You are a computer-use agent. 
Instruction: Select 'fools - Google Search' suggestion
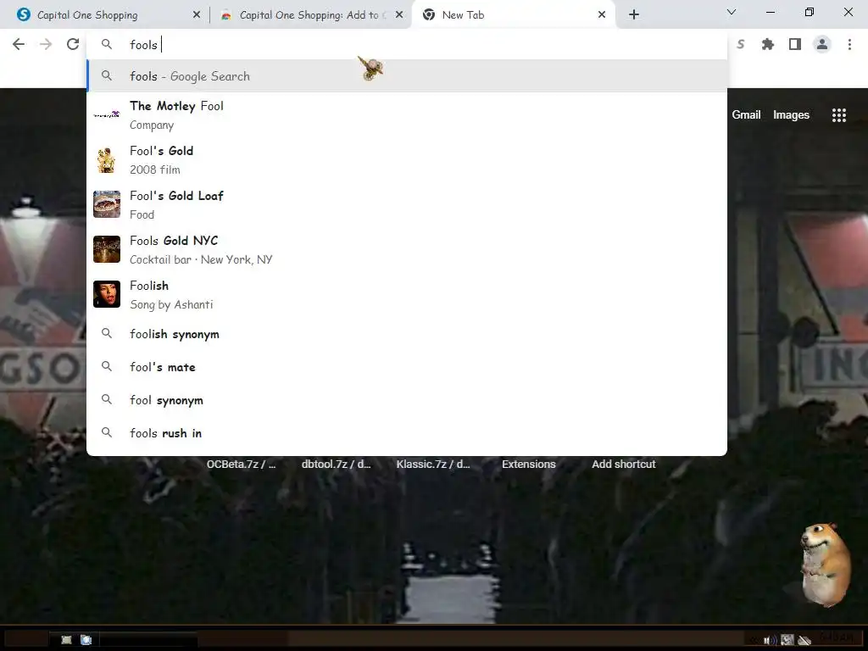pos(407,75)
